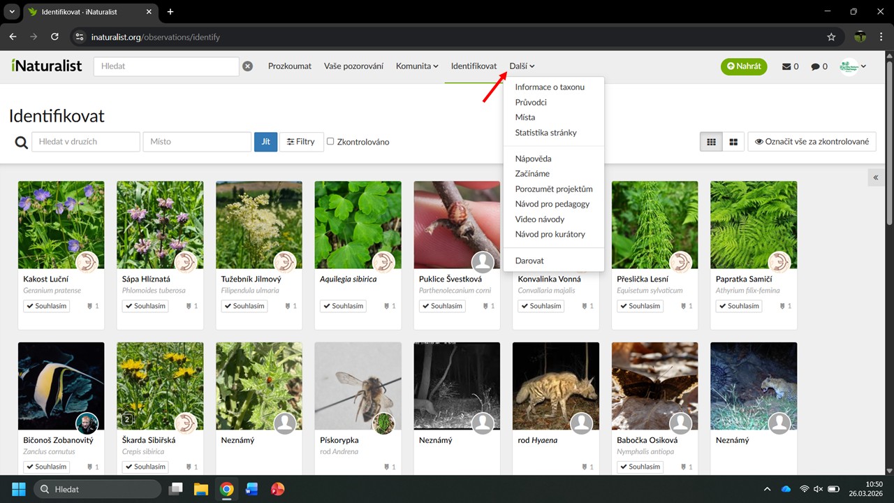Toggle the Zkontrolováno checkbox
The image size is (894, 503).
point(330,141)
